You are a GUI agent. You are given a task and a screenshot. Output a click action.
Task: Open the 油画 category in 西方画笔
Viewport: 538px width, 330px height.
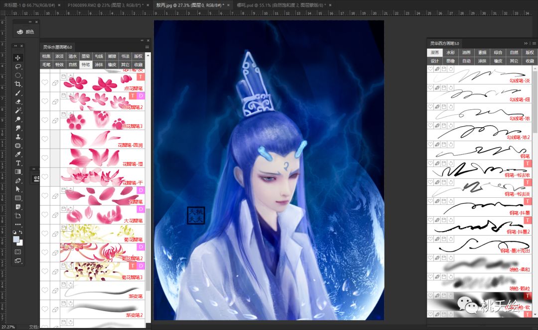(466, 52)
